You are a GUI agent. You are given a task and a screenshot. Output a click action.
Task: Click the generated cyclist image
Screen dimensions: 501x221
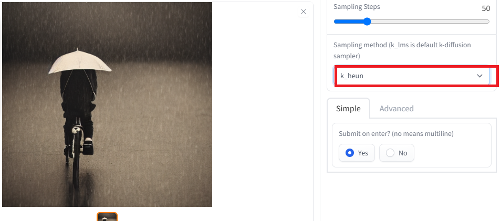point(107,104)
